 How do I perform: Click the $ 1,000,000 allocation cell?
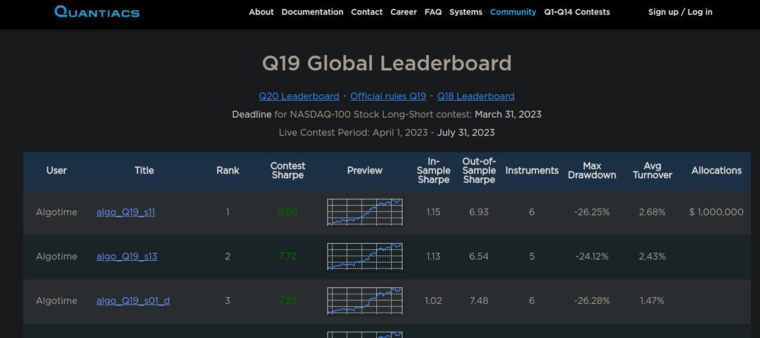[716, 212]
